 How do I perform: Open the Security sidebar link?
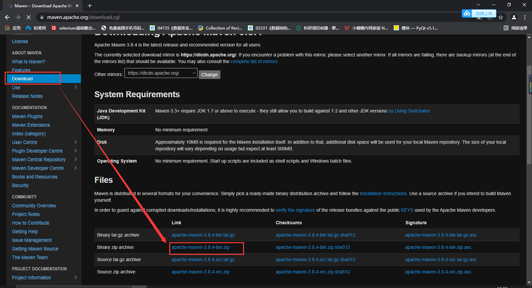pyautogui.click(x=20, y=185)
